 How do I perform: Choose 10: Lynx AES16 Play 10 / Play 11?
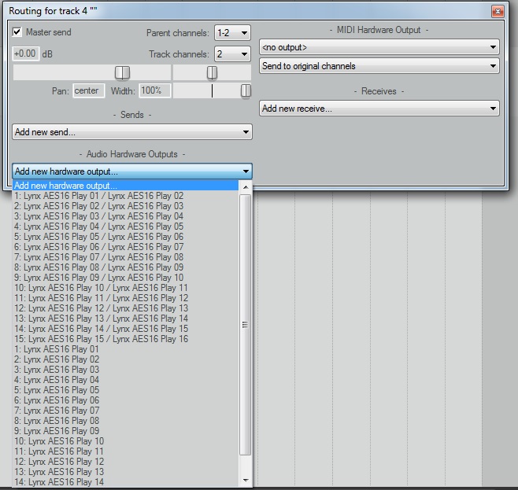[125, 288]
